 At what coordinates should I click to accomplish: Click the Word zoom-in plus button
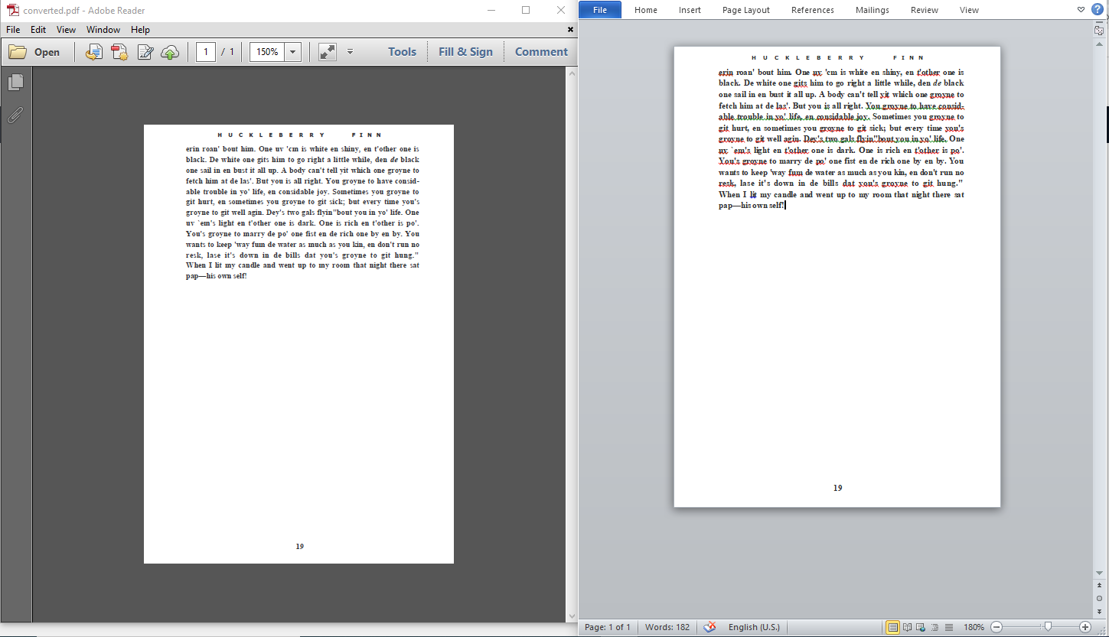[1085, 627]
